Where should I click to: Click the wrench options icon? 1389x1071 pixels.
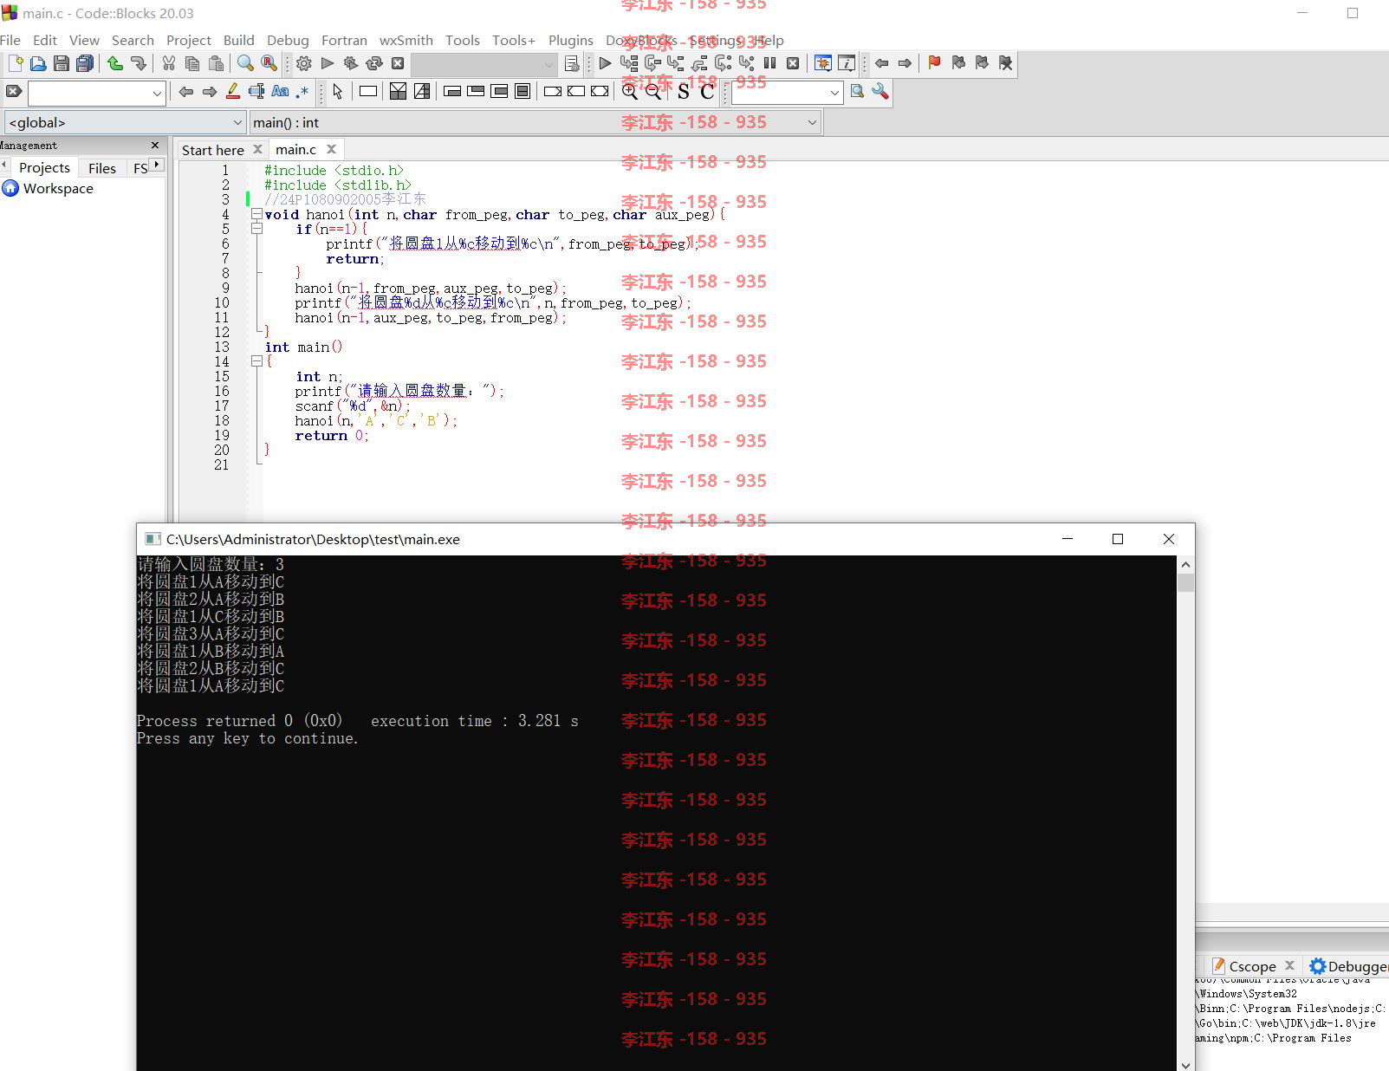880,92
